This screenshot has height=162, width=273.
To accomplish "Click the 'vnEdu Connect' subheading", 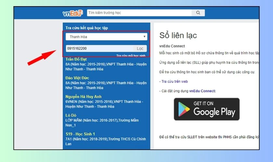I will [172, 46].
